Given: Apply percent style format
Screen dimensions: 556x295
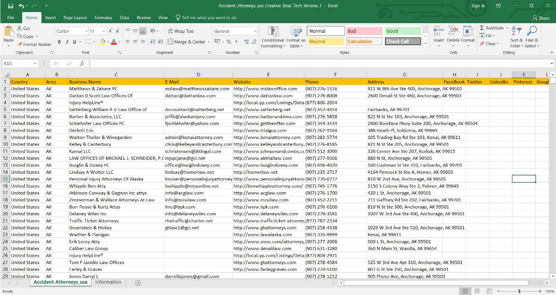Looking at the screenshot, I should 228,42.
